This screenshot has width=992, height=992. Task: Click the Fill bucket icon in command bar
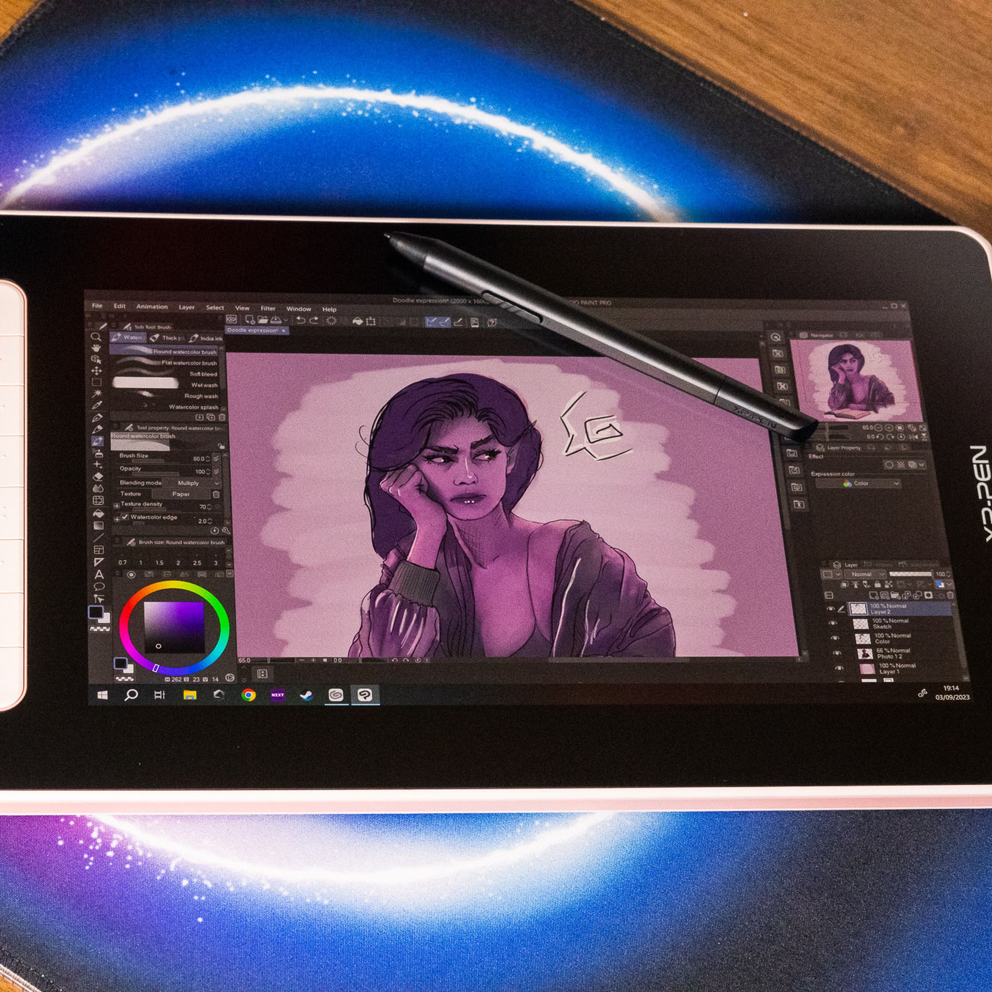pos(358,321)
